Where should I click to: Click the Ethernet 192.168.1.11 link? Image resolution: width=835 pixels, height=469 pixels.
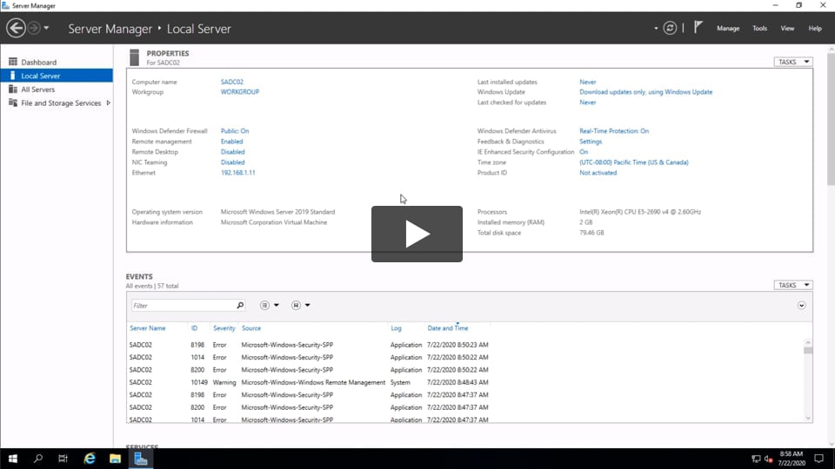(x=237, y=173)
